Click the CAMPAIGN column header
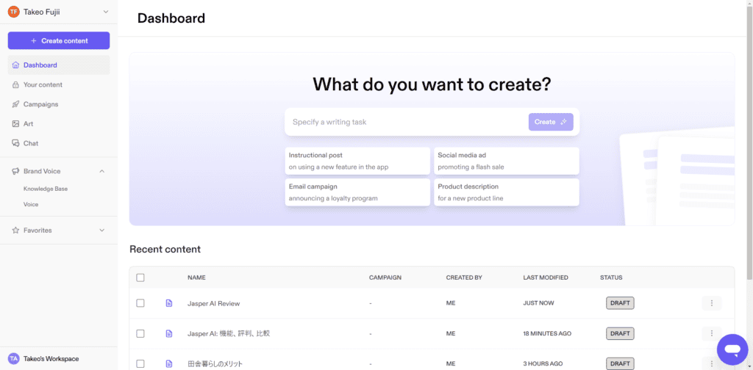This screenshot has height=370, width=753. coord(385,277)
